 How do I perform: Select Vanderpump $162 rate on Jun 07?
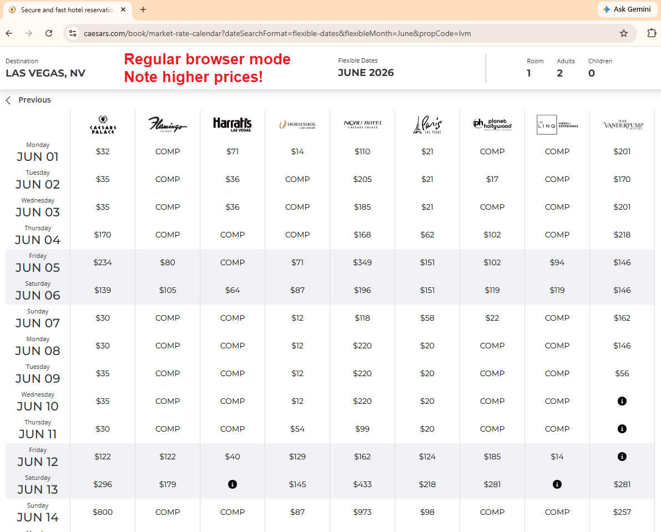pos(622,318)
